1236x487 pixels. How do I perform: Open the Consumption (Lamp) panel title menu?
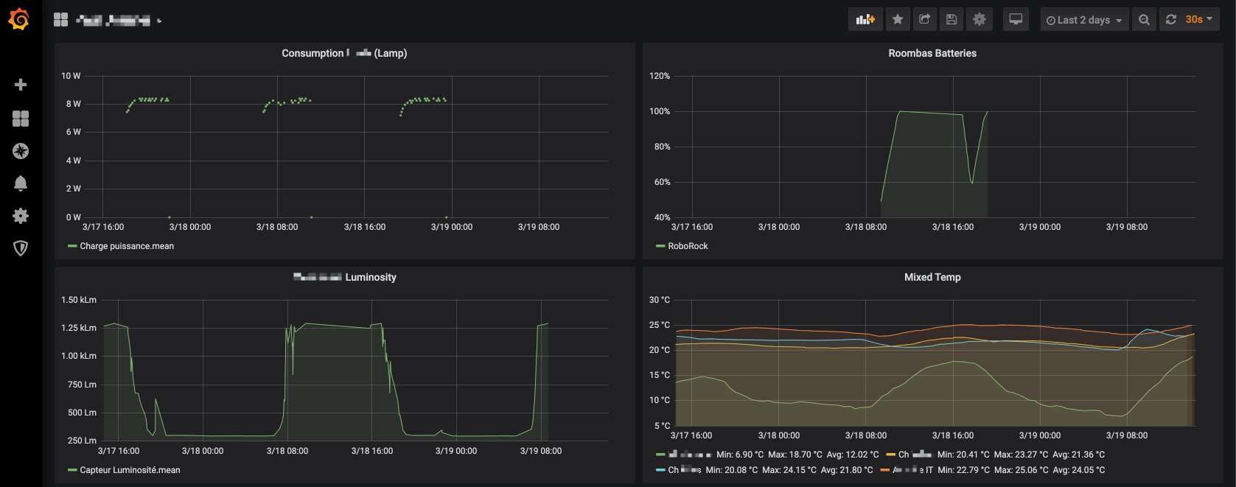click(344, 53)
